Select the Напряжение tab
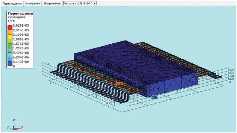This screenshot has height=133, width=237. (x=52, y=3)
